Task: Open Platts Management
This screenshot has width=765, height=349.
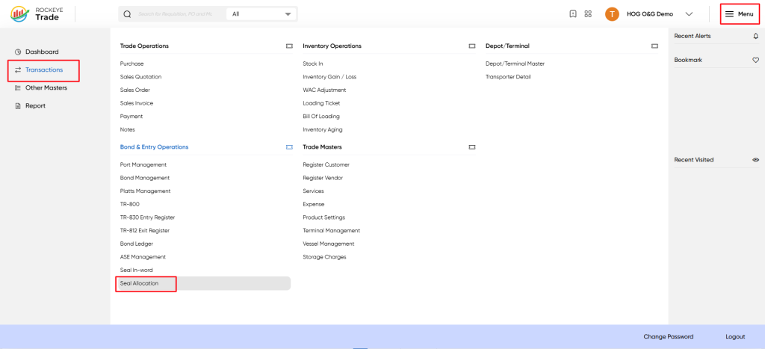Action: click(x=146, y=191)
